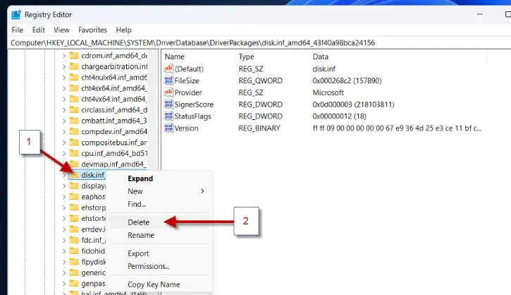Click folder icon of fidohid key
511x295 pixels.
point(74,251)
